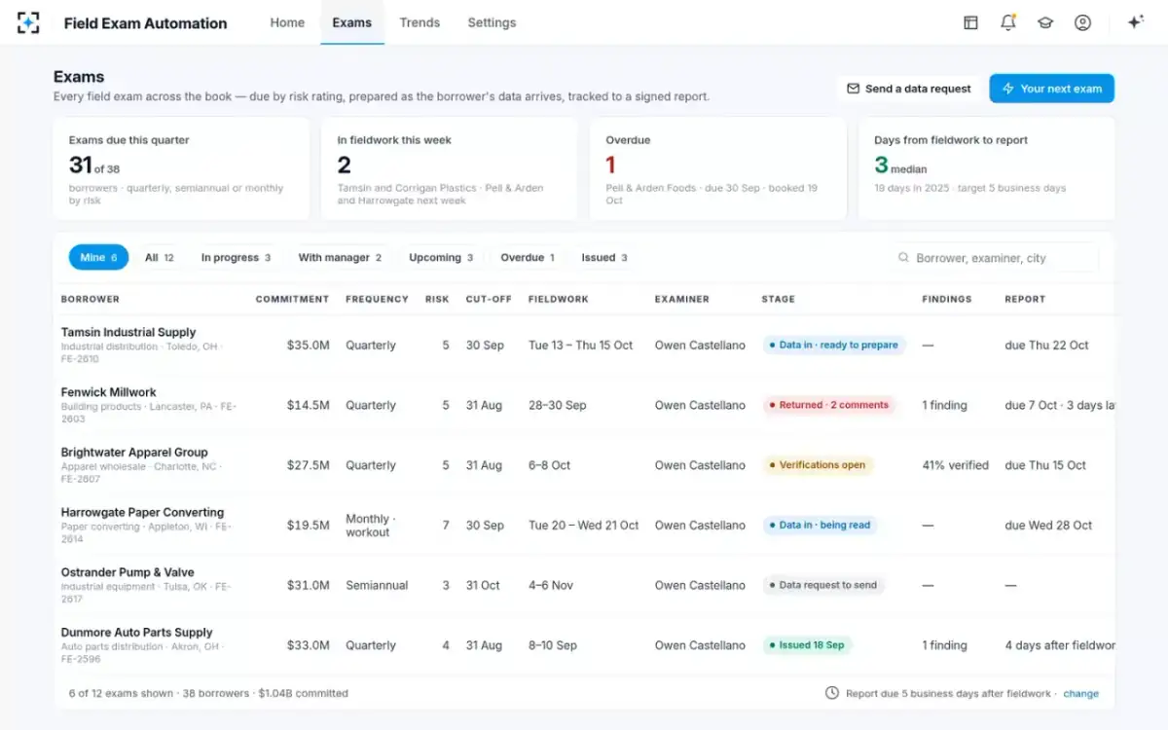
Task: Open the Exams due this quarter card
Action: click(181, 168)
